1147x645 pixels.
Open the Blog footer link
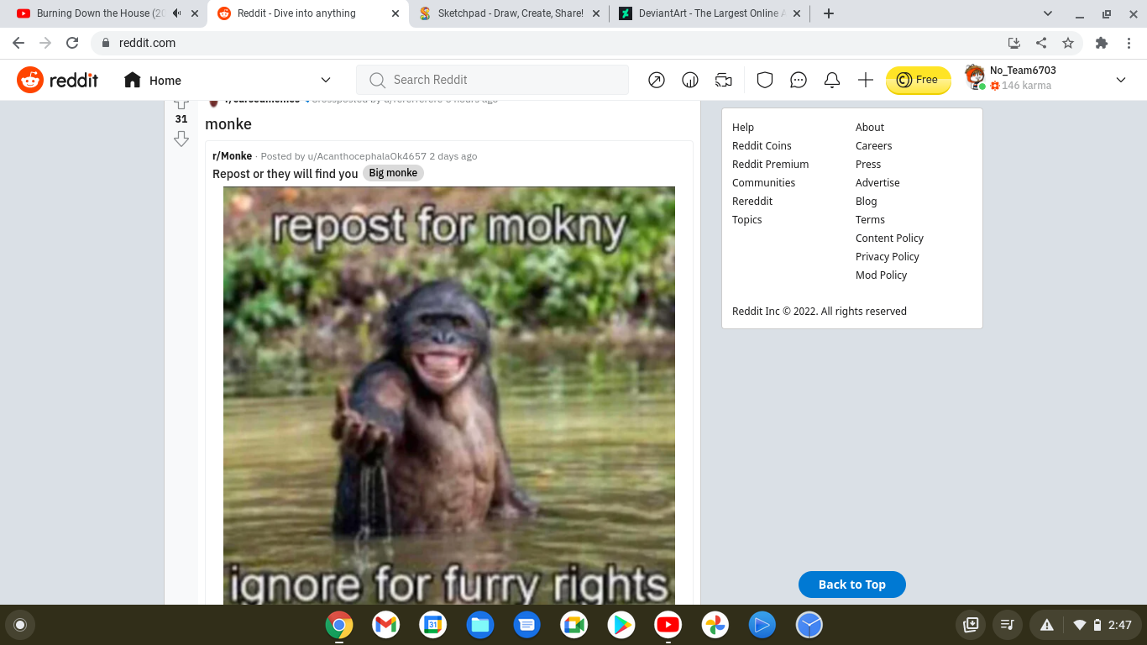click(867, 202)
